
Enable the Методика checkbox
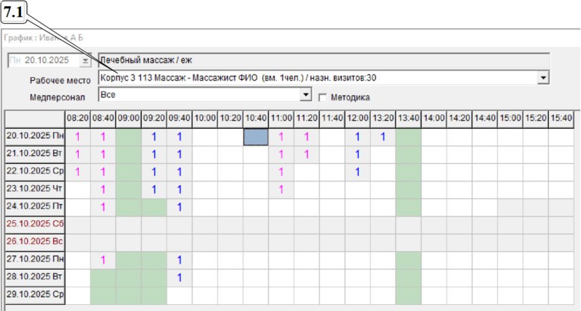click(x=323, y=97)
